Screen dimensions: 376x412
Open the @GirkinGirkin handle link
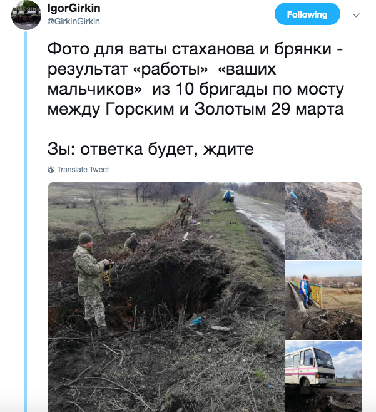pyautogui.click(x=74, y=21)
